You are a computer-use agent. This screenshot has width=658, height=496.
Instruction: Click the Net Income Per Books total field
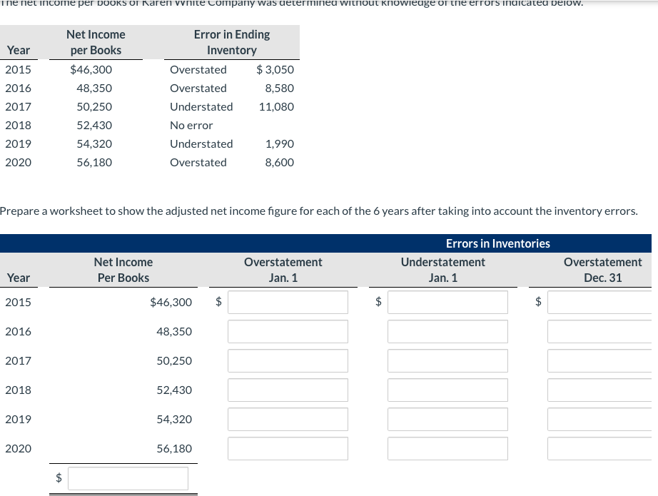pos(128,478)
